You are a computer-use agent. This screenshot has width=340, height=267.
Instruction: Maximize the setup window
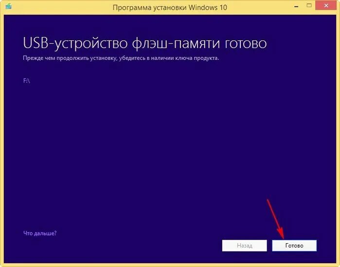coord(309,5)
